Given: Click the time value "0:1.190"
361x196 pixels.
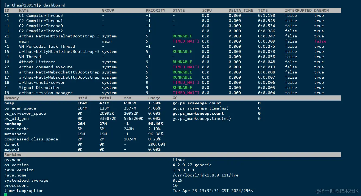Looking at the screenshot, I should 266,15.
